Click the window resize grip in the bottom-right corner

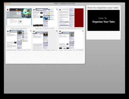124,93
